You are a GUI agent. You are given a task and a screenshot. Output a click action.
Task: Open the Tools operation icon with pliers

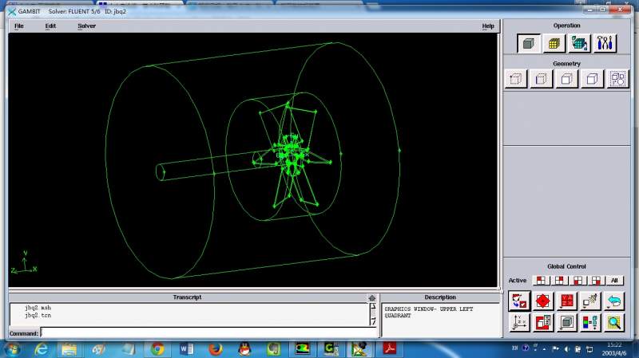[605, 44]
